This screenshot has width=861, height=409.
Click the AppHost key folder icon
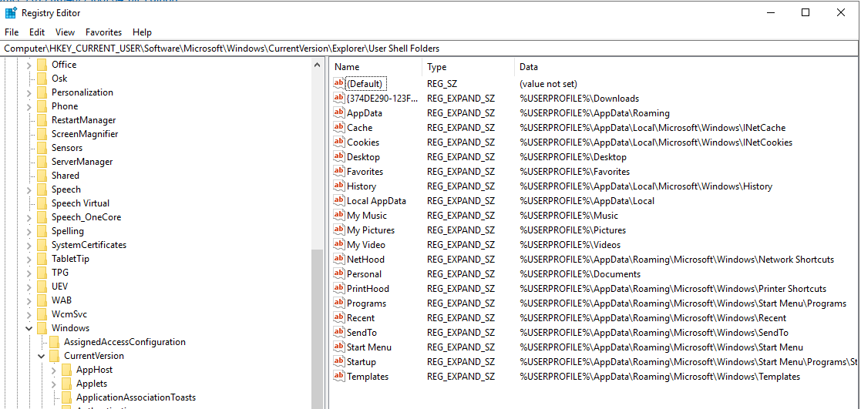pos(66,370)
